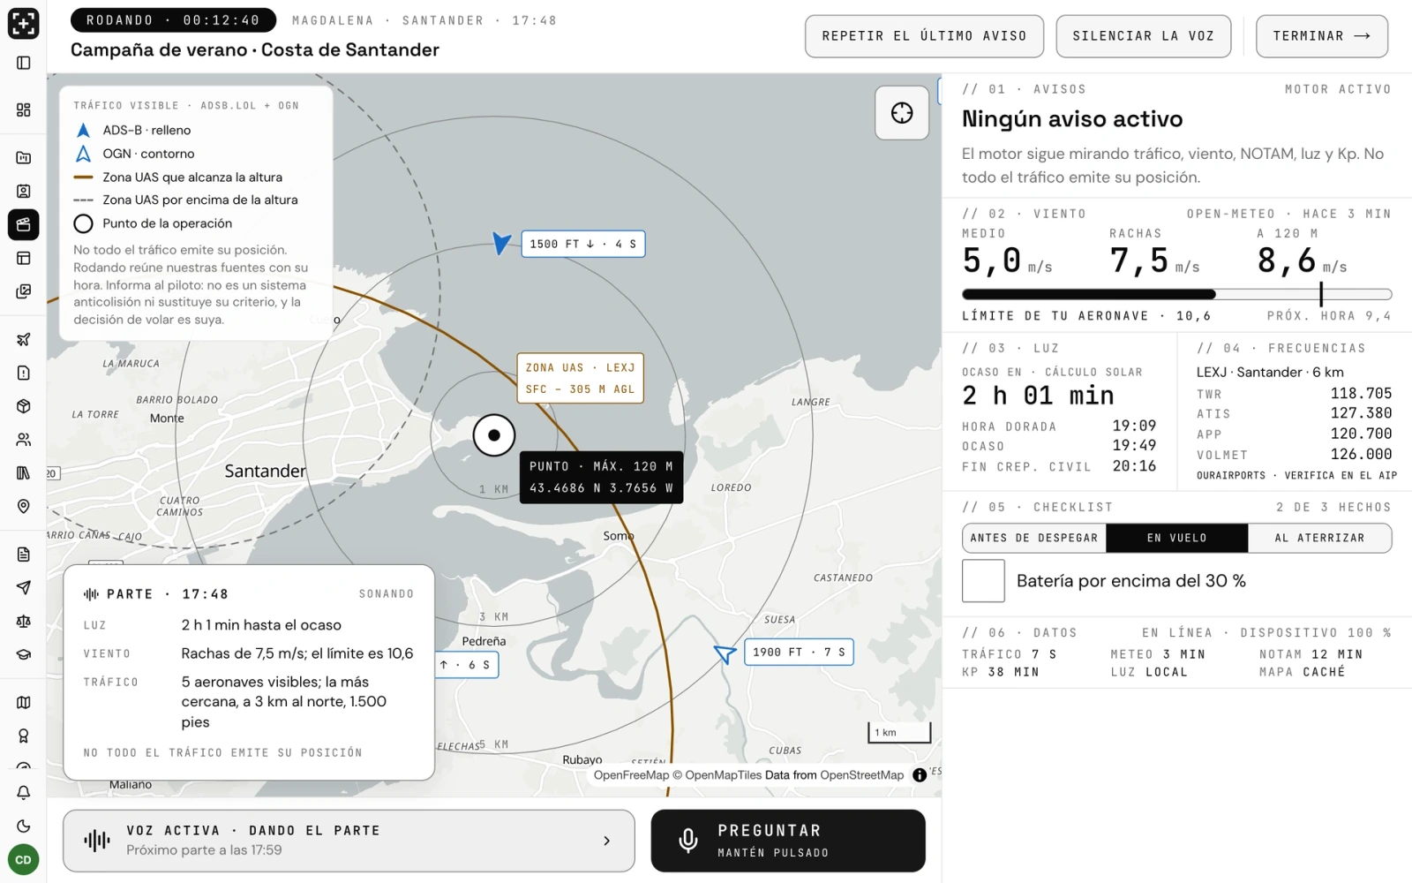Screen dimensions: 1412x883
Task: Click the OpenFreeMap attribution link
Action: pos(631,775)
